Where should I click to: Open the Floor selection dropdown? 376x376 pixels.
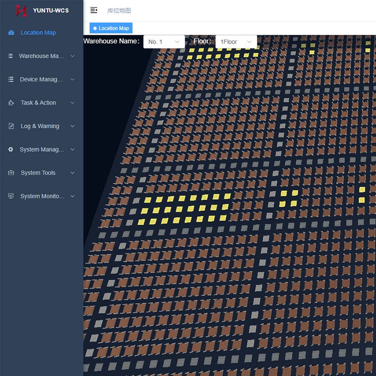click(236, 42)
